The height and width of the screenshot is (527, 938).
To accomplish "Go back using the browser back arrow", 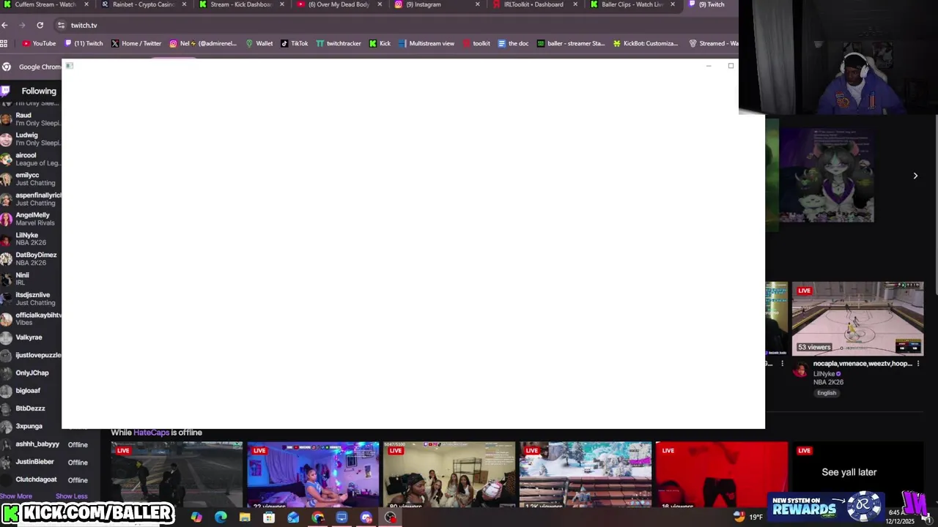I will point(4,25).
